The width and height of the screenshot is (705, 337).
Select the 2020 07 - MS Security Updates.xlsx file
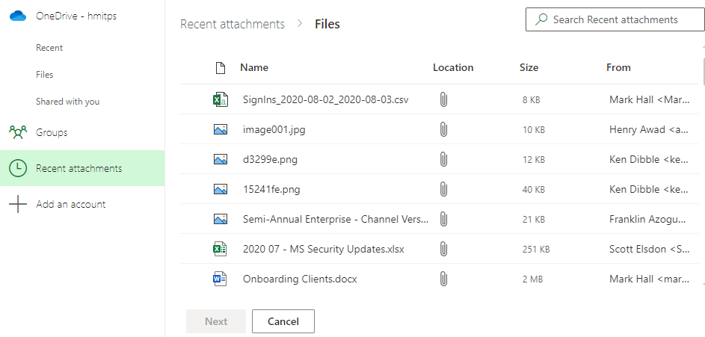click(324, 249)
